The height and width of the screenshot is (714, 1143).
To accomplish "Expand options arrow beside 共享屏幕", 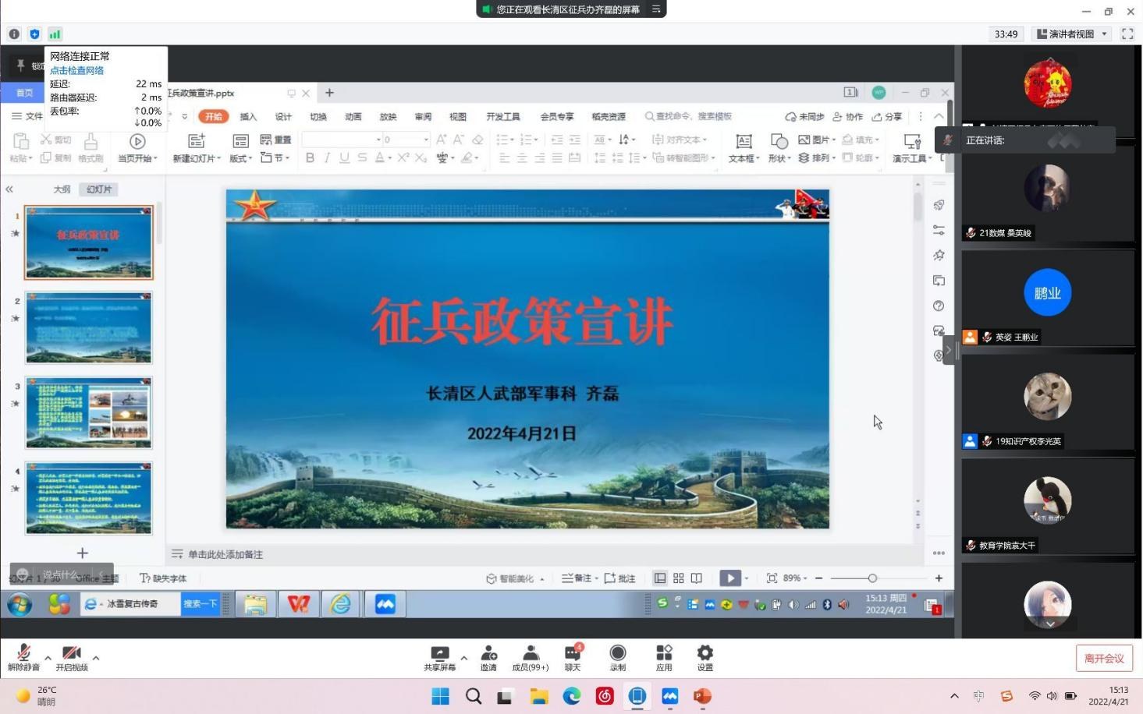I will tap(464, 658).
